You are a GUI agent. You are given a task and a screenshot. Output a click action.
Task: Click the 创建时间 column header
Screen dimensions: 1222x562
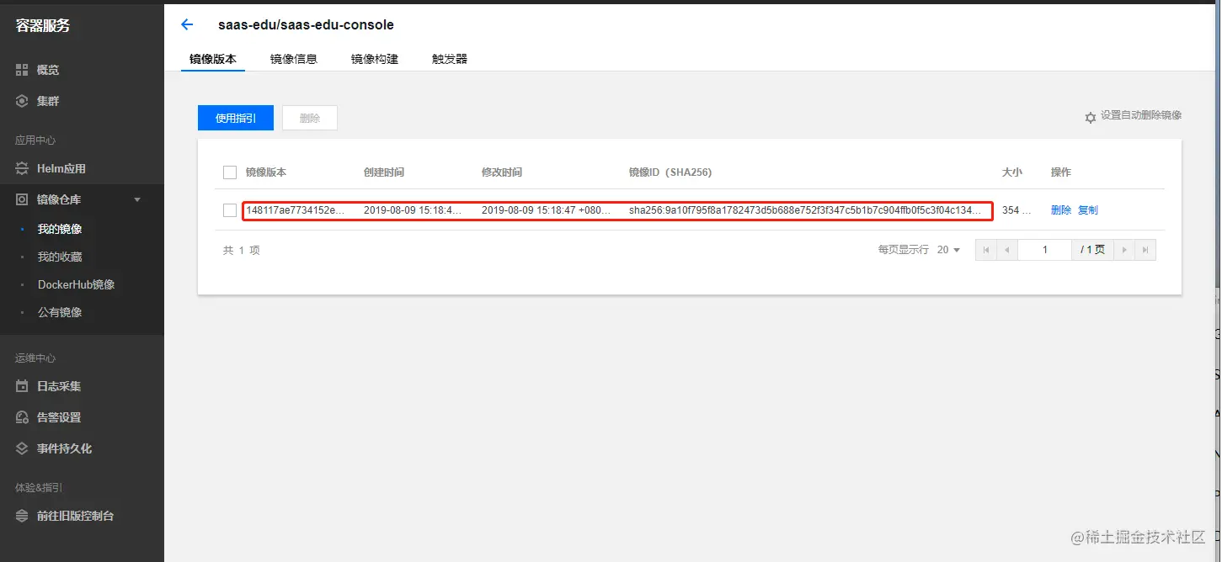pos(384,172)
